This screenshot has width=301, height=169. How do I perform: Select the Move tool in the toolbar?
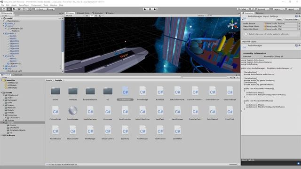coord(9,9)
